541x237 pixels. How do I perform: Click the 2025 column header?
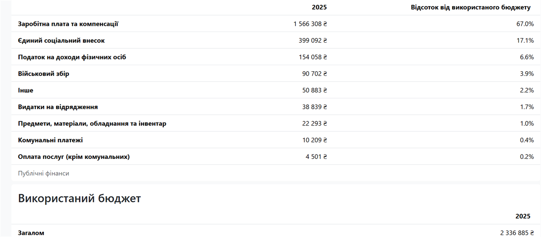pyautogui.click(x=319, y=7)
